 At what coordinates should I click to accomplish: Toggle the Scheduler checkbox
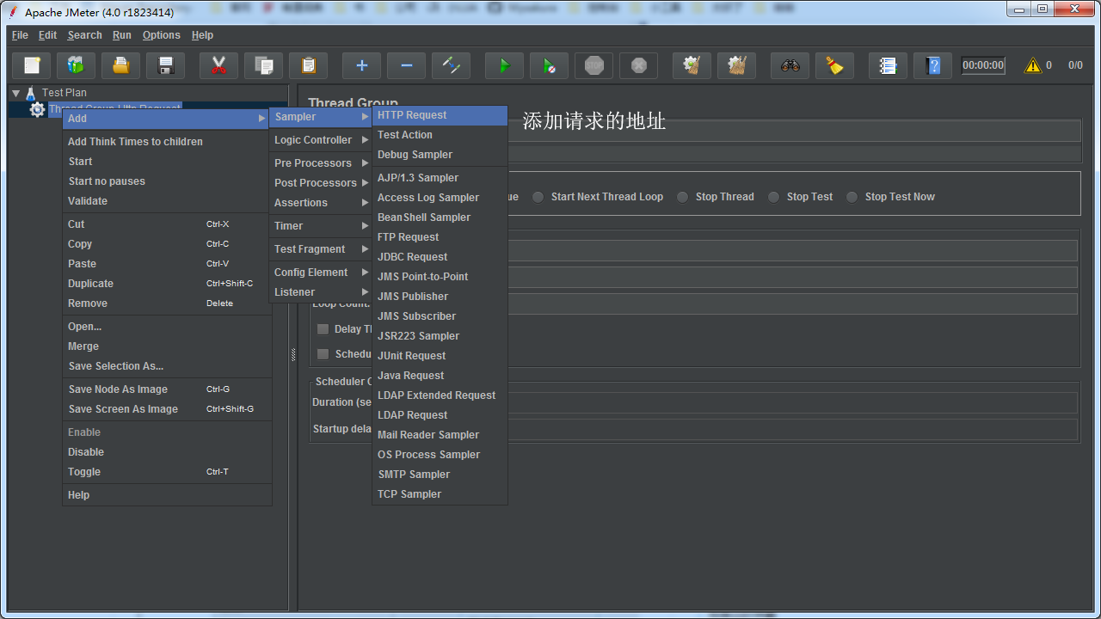pyautogui.click(x=323, y=354)
